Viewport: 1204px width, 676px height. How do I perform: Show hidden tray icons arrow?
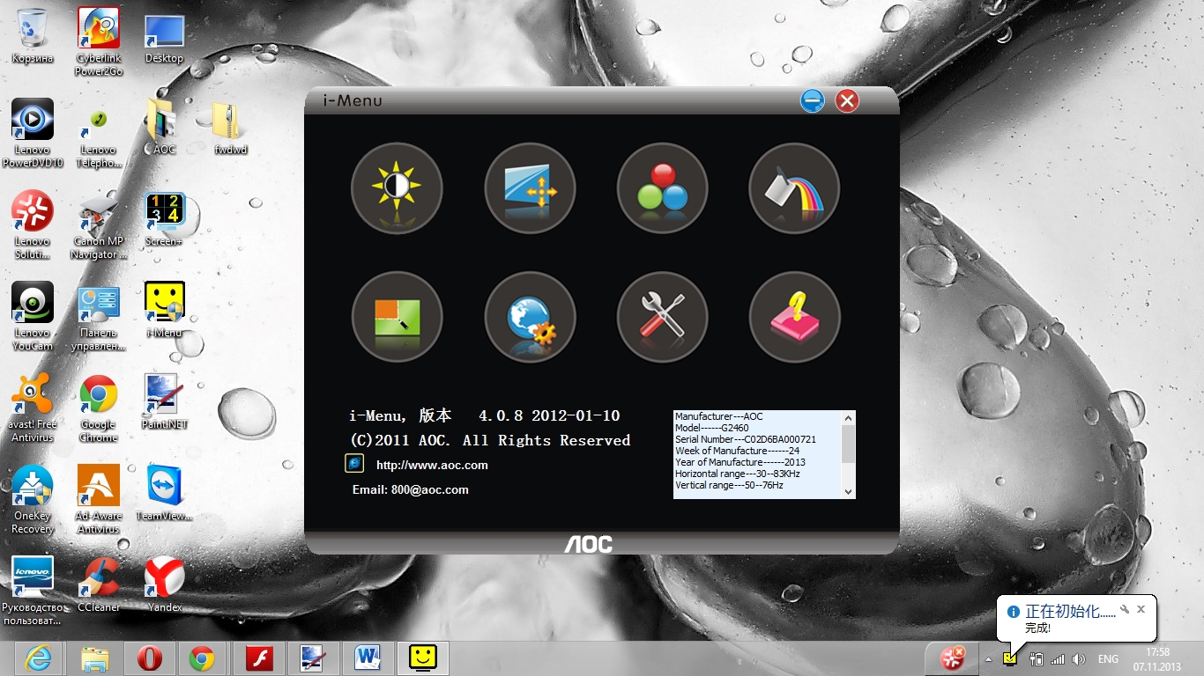click(x=988, y=659)
